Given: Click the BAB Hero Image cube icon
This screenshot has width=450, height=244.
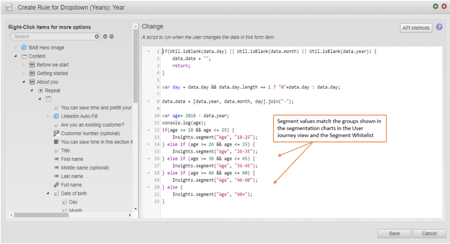Looking at the screenshot, I should coord(24,47).
